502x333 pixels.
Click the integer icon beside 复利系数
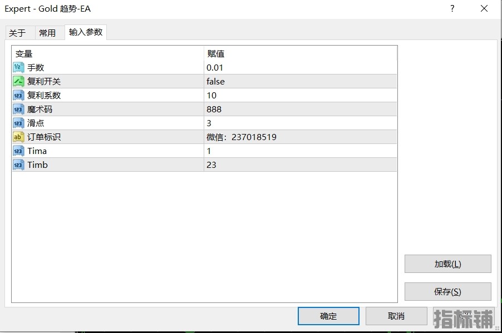pyautogui.click(x=18, y=95)
